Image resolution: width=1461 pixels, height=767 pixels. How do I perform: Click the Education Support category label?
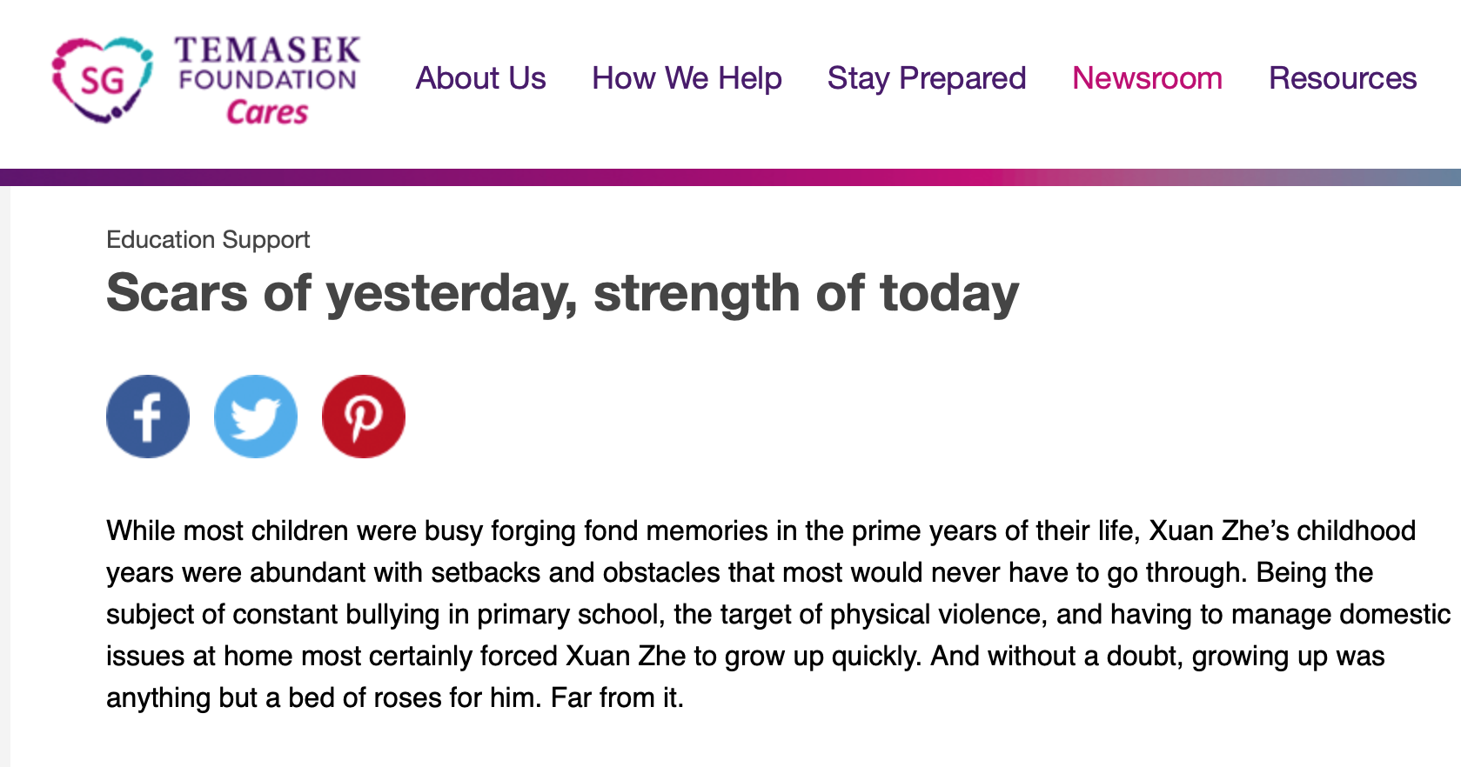(208, 239)
